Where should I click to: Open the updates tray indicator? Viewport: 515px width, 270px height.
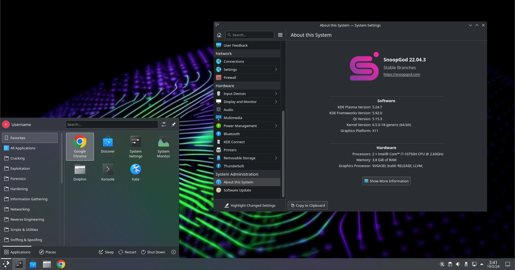[x=442, y=264]
